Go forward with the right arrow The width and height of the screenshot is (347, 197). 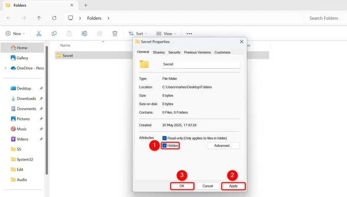24,18
